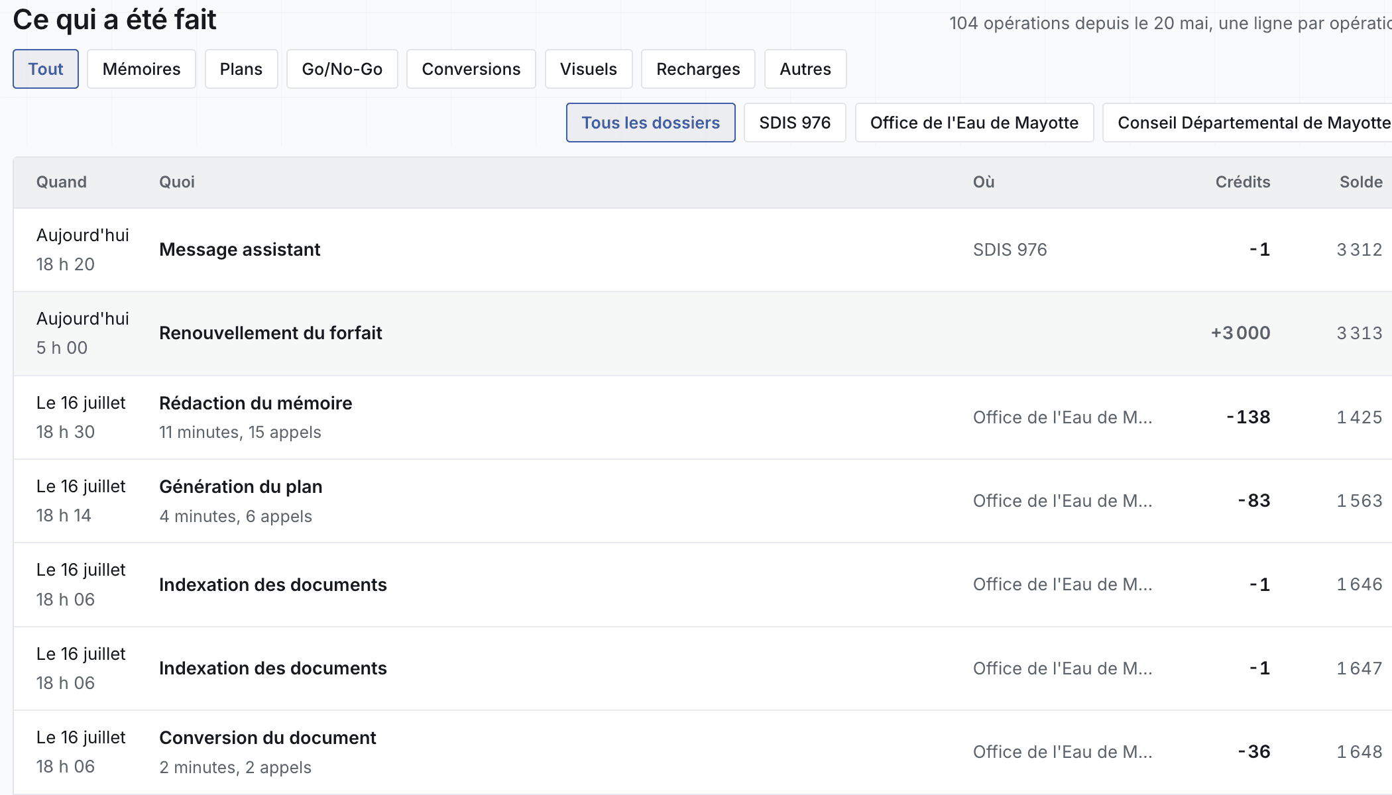Click the 3 312 balance value
Screen dimensions: 1392x795
[x=1360, y=250]
